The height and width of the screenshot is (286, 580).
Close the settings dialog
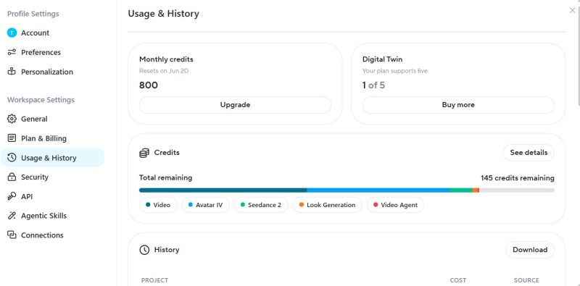[572, 10]
